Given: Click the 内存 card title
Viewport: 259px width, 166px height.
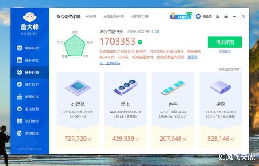Looking at the screenshot, I should (173, 104).
